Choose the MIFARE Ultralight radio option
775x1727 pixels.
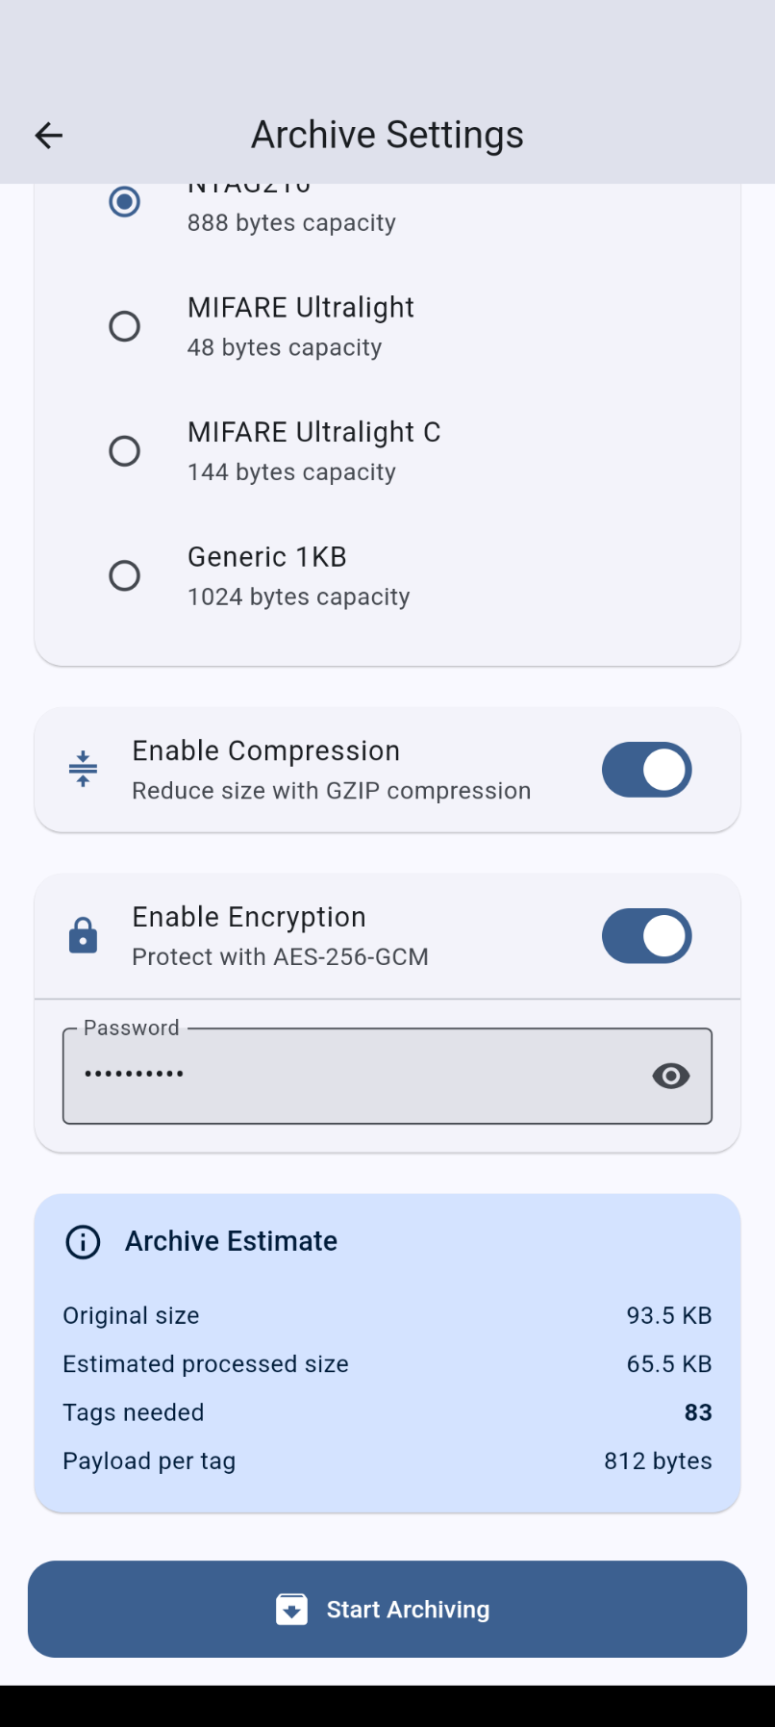click(x=125, y=326)
